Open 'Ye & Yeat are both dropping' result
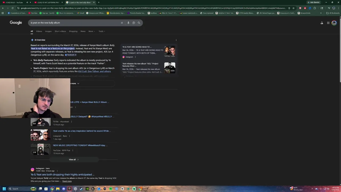This screenshot has width=341, height=192. (x=62, y=174)
